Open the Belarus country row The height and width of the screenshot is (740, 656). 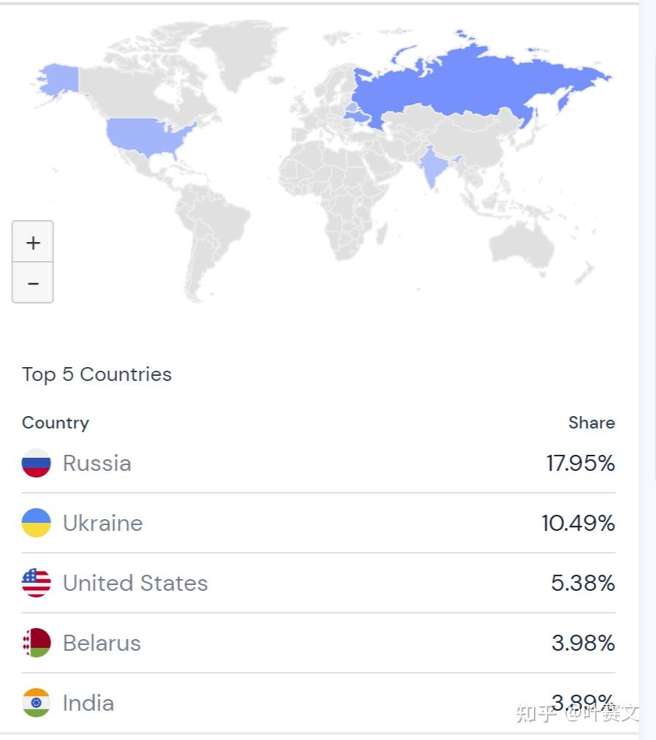(319, 643)
